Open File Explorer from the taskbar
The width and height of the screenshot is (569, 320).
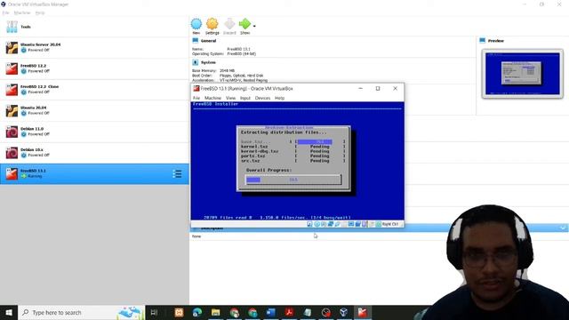tap(215, 312)
